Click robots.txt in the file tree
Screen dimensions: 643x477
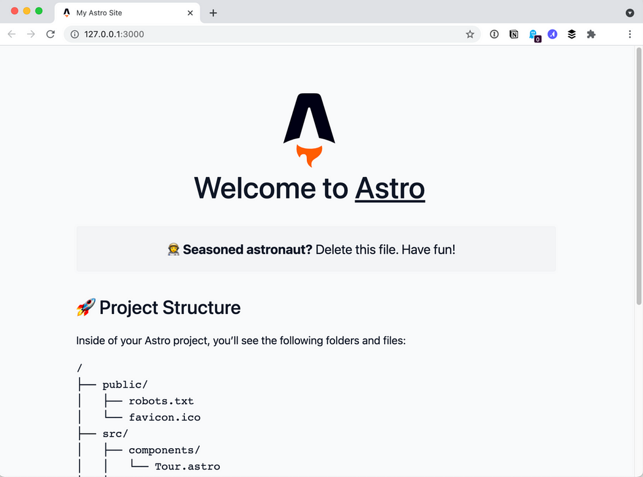[161, 401]
